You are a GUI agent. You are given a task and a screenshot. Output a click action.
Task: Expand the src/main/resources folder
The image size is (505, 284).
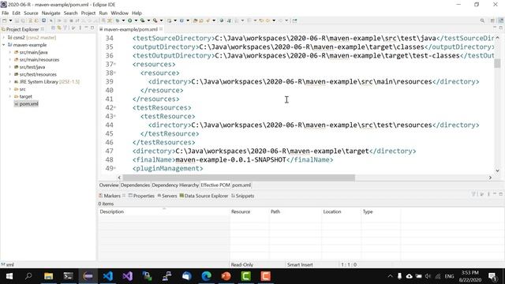tap(10, 60)
